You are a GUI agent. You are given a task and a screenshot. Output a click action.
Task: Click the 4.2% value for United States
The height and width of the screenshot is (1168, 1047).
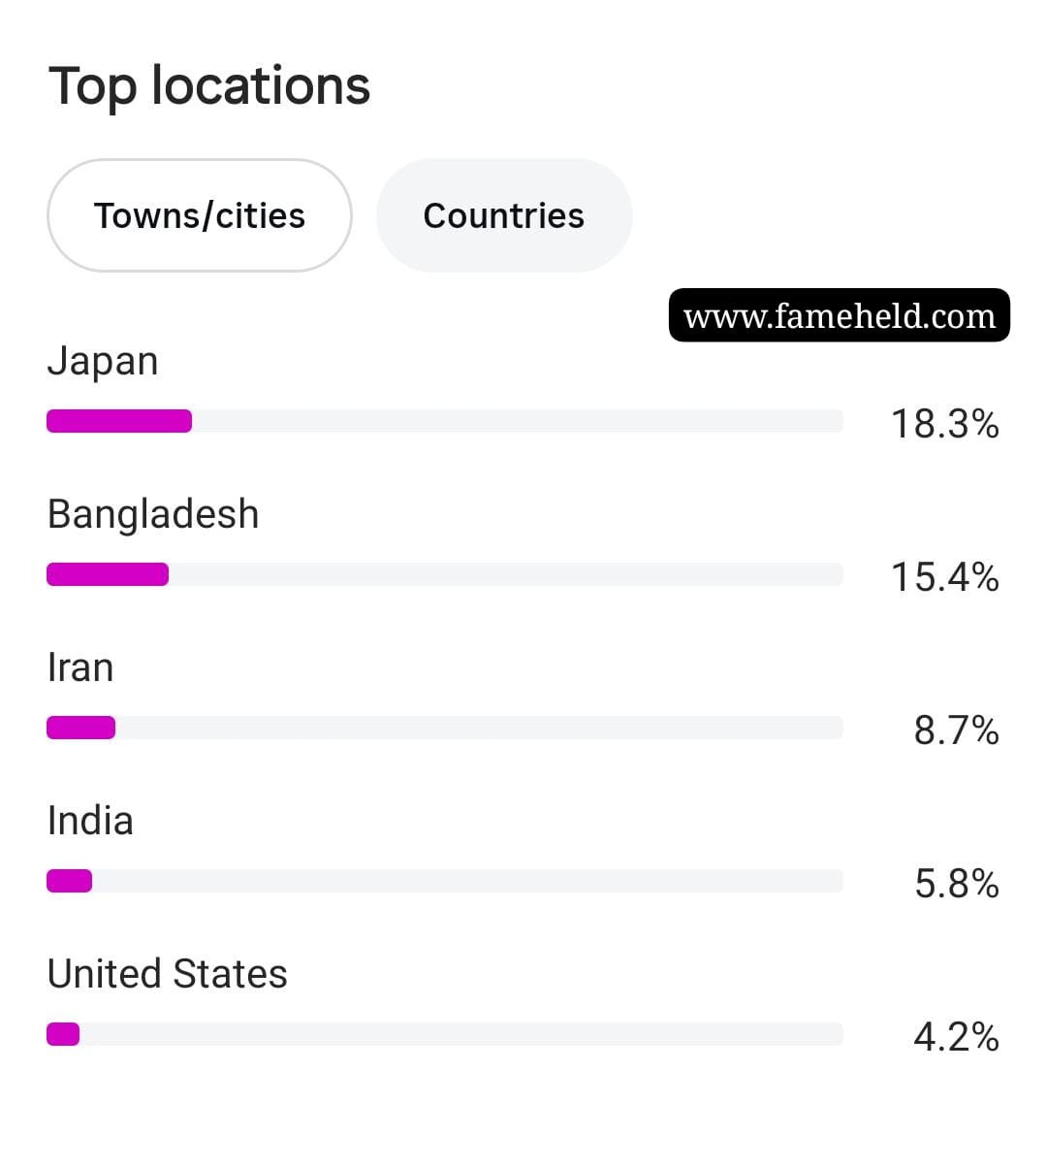point(957,1037)
